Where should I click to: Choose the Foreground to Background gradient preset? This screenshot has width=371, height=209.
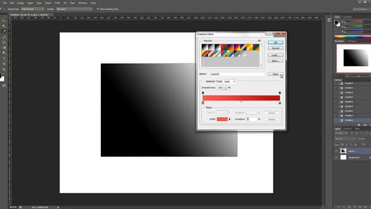pos(205,47)
